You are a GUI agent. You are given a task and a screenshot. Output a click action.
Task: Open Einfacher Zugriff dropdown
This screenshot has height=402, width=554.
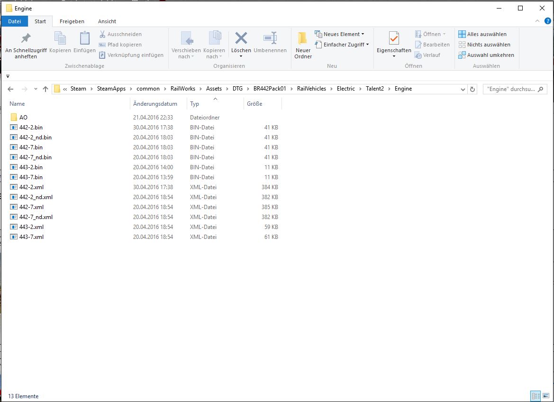click(342, 45)
